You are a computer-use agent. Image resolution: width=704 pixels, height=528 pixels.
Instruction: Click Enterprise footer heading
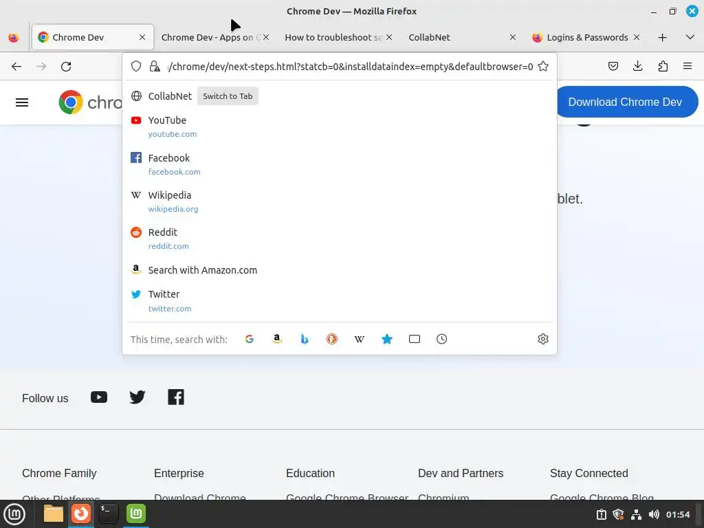[x=179, y=473]
